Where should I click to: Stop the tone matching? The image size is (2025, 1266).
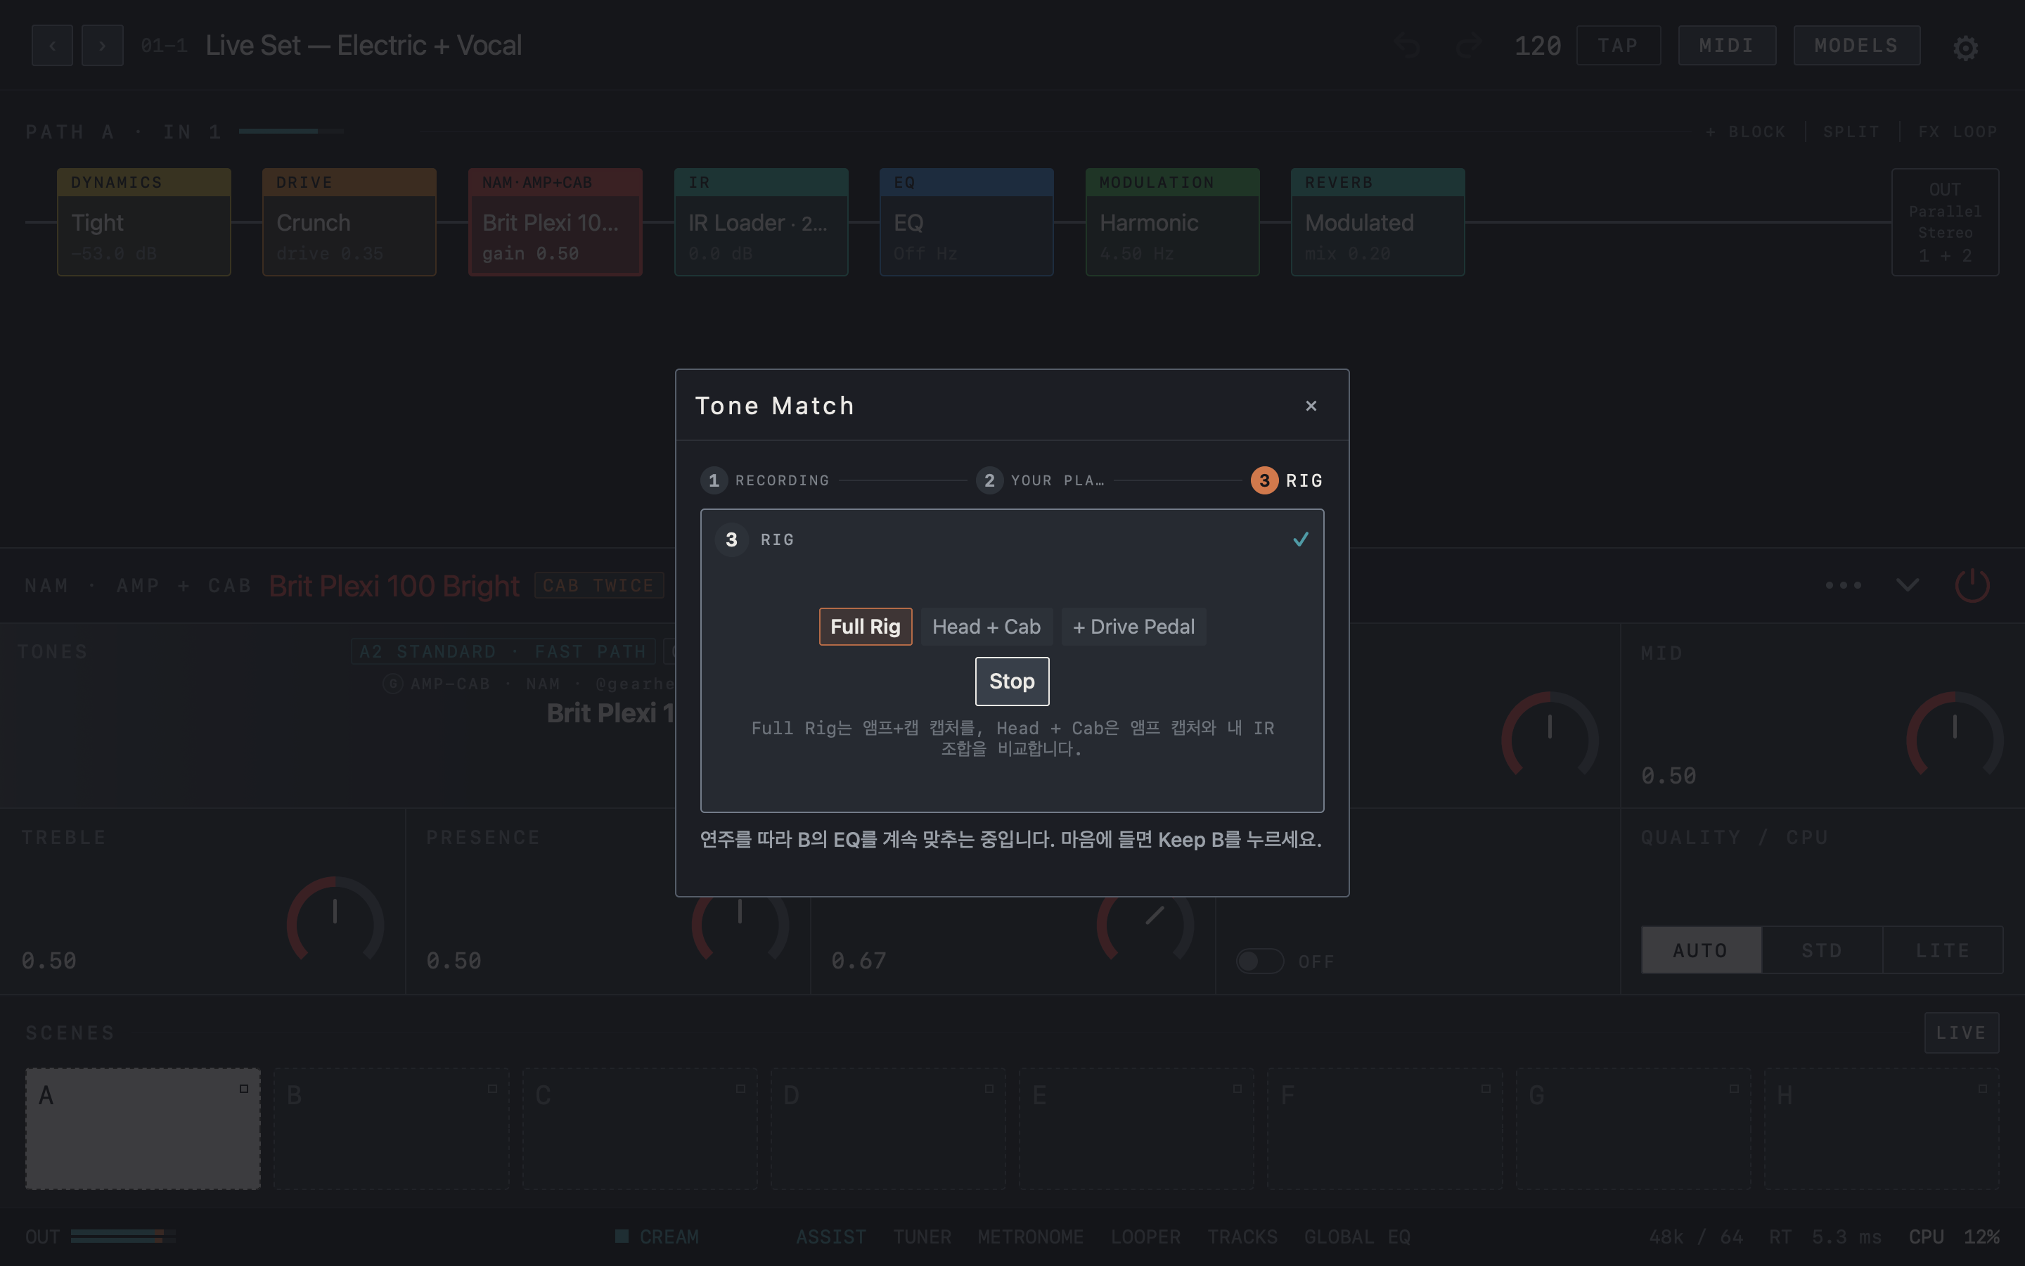[x=1012, y=682]
